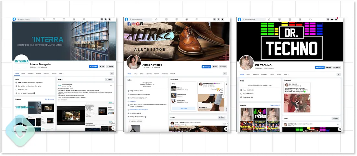Open Messenger icon in Interra Mongolia window
Viewport: 357px width, 156px height.
point(106,19)
